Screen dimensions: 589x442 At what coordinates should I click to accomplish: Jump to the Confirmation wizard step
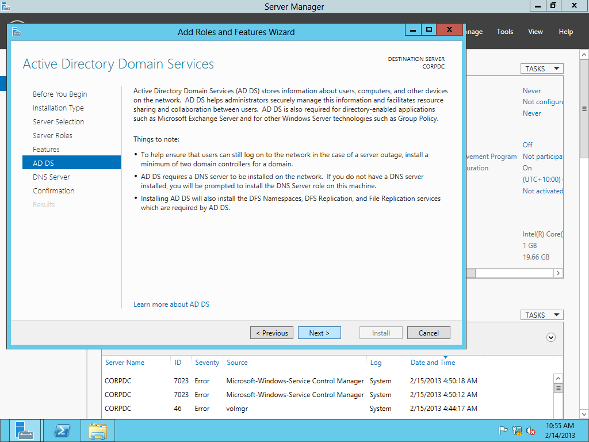click(53, 190)
